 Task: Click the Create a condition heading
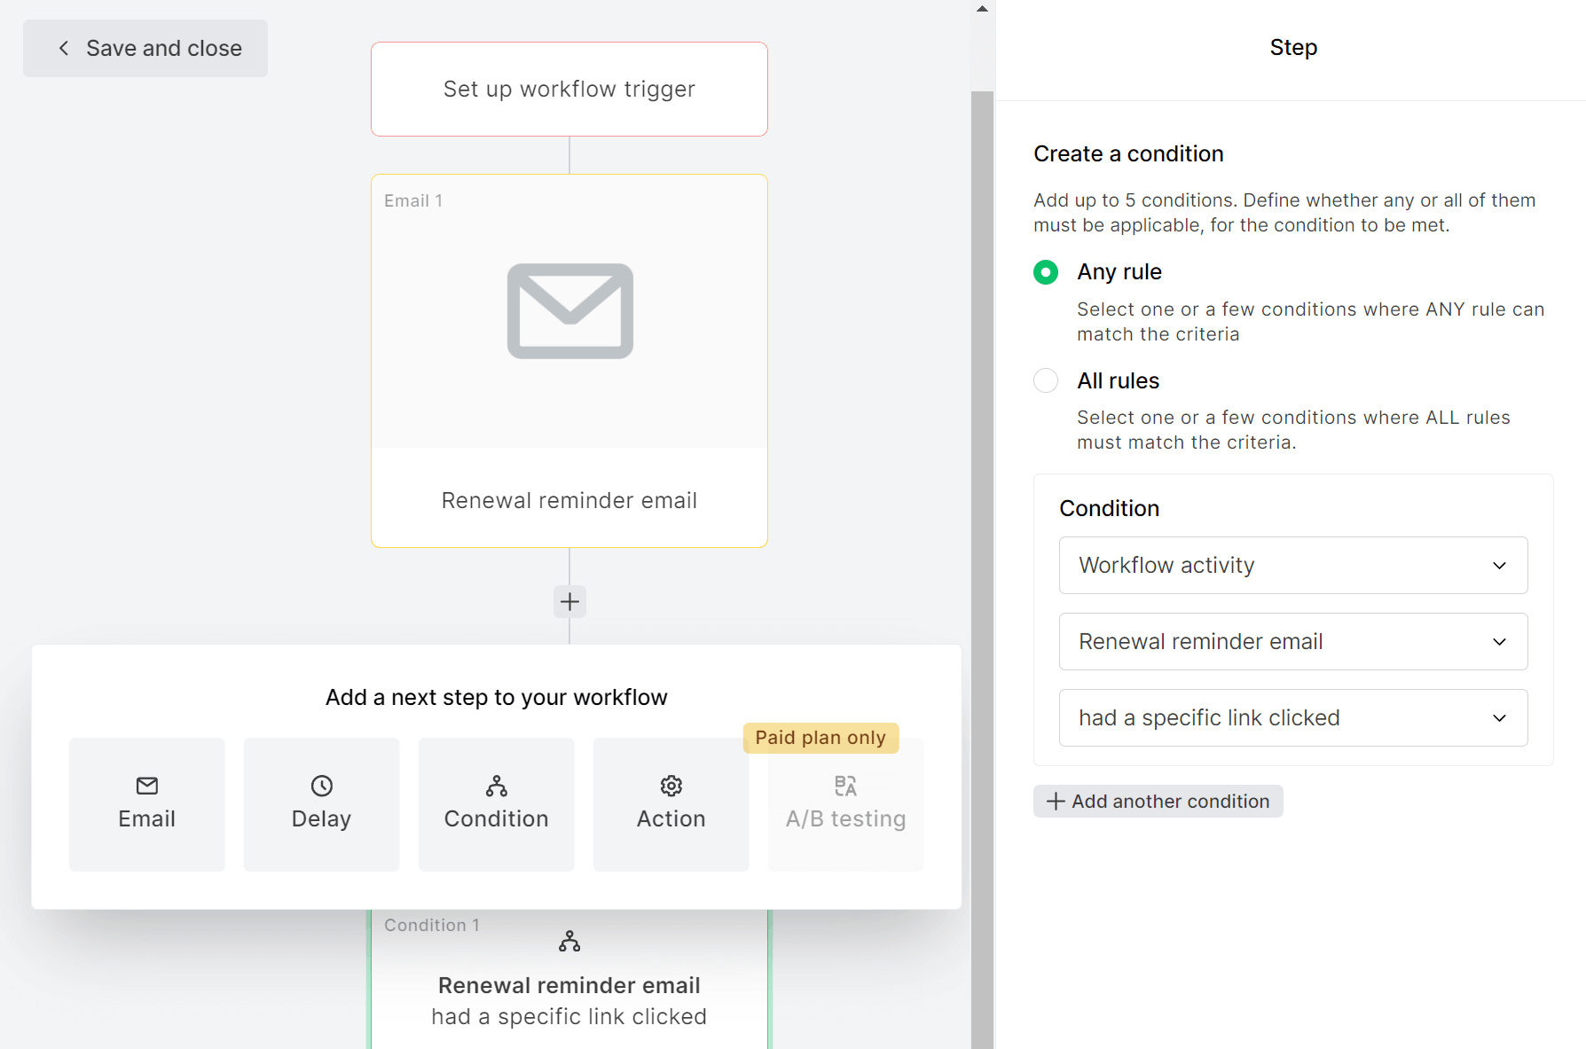[1128, 154]
